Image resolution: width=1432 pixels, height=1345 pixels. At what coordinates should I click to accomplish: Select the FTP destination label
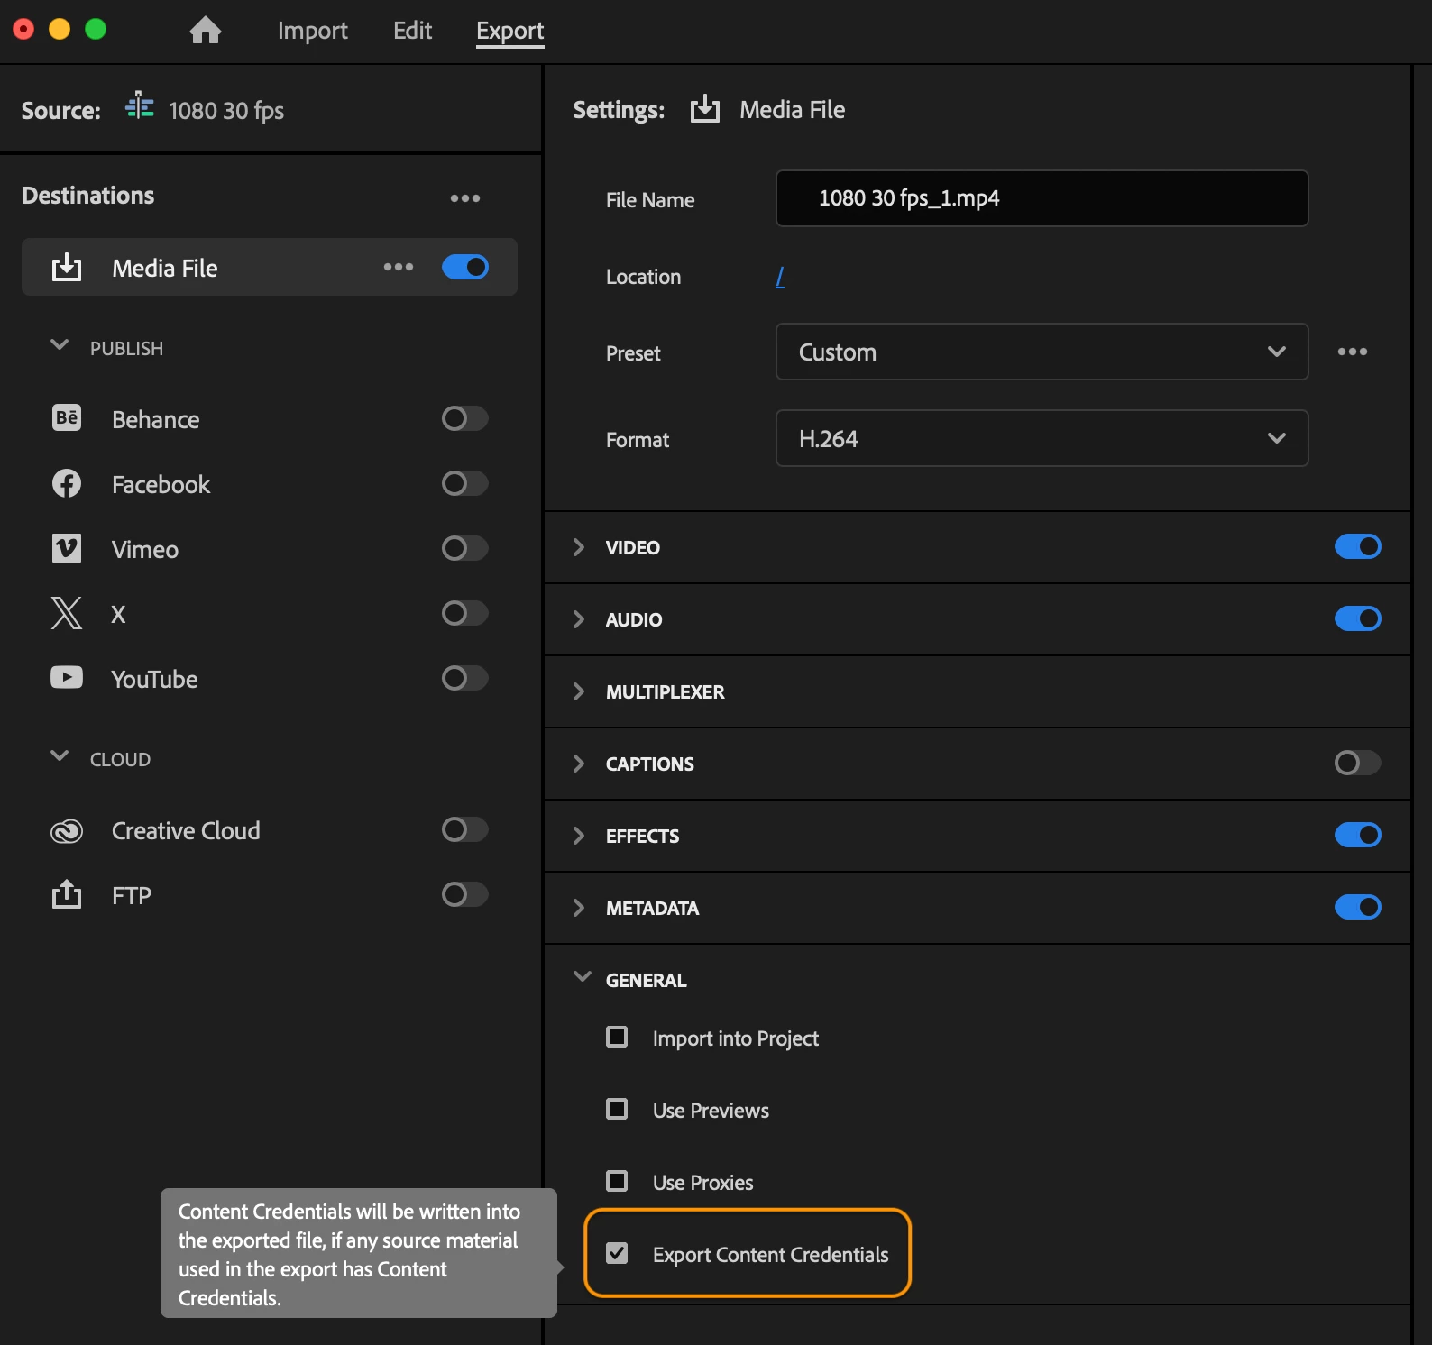[x=131, y=896]
